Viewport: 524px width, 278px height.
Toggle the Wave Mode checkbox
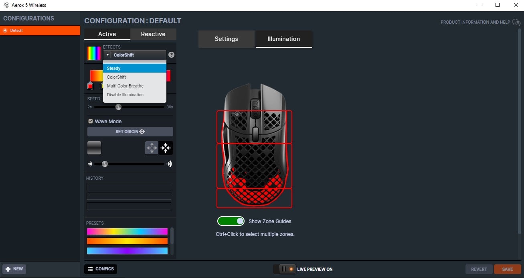tap(91, 121)
